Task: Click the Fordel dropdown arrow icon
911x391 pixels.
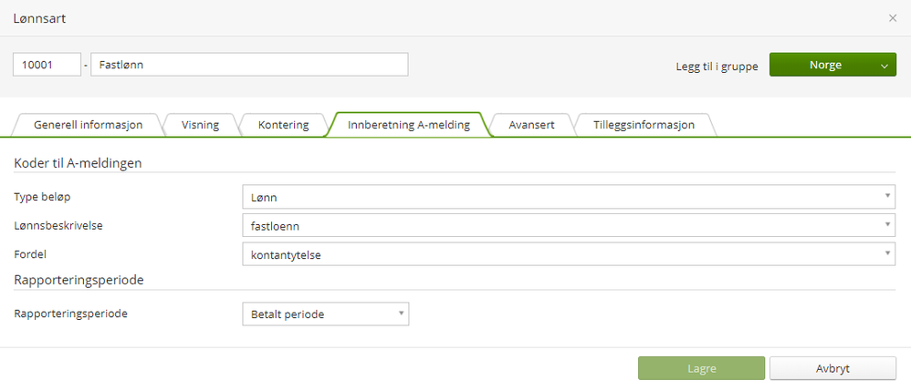Action: 887,254
